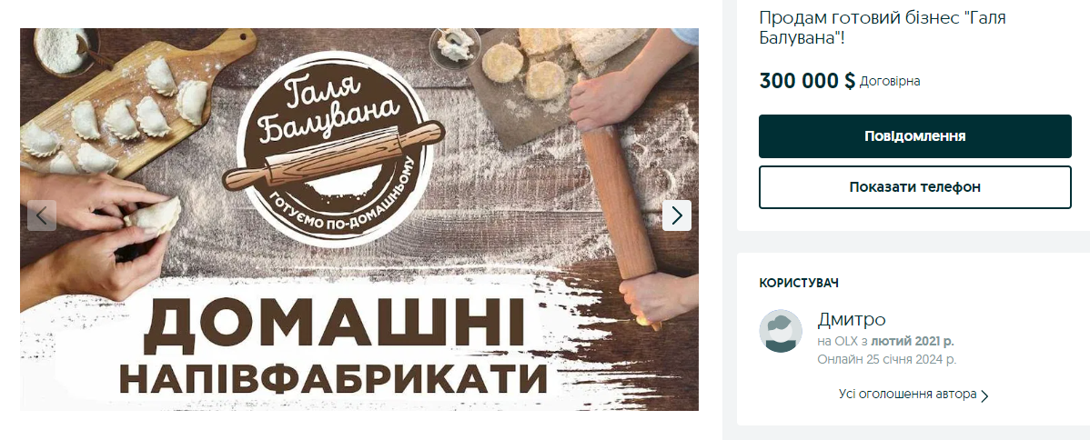Send a message via Повідомлення button

914,136
